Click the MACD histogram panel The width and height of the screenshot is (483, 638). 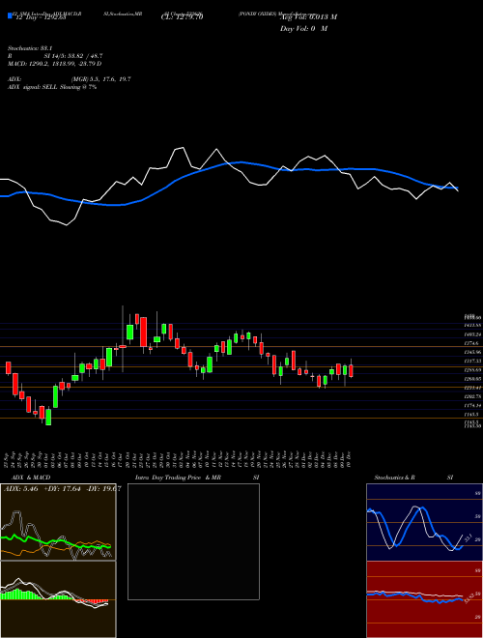tap(58, 599)
